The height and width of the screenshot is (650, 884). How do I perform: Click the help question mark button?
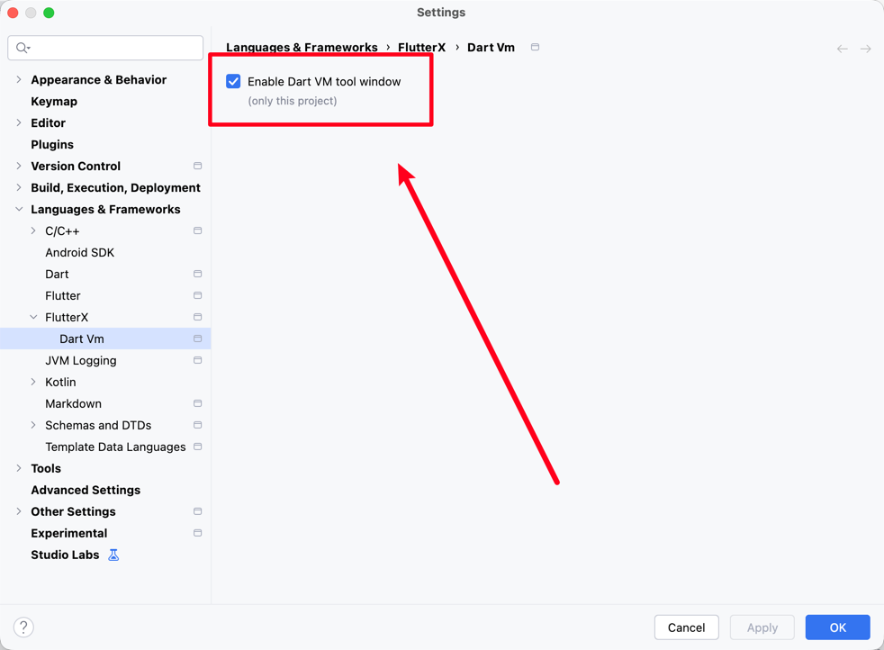[23, 627]
